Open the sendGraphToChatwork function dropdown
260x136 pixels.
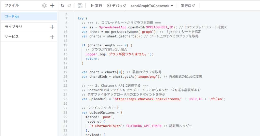[152, 6]
